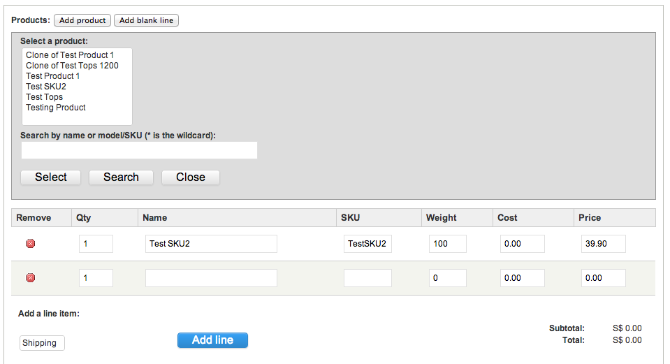Pick Test Product 1 from list
The height and width of the screenshot is (364, 670).
tap(52, 76)
